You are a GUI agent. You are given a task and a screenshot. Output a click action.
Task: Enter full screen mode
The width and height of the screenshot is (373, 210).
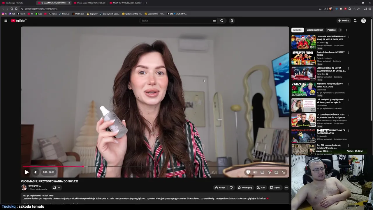coord(283,172)
